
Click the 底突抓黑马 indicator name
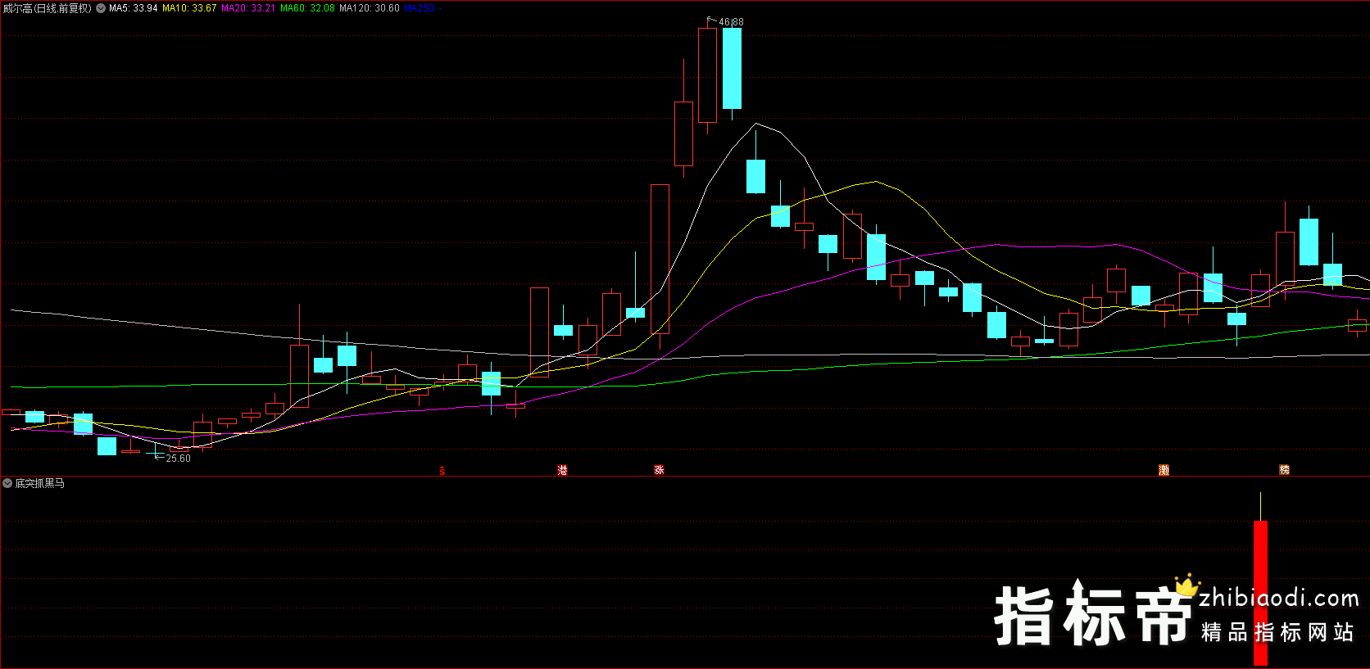click(39, 483)
